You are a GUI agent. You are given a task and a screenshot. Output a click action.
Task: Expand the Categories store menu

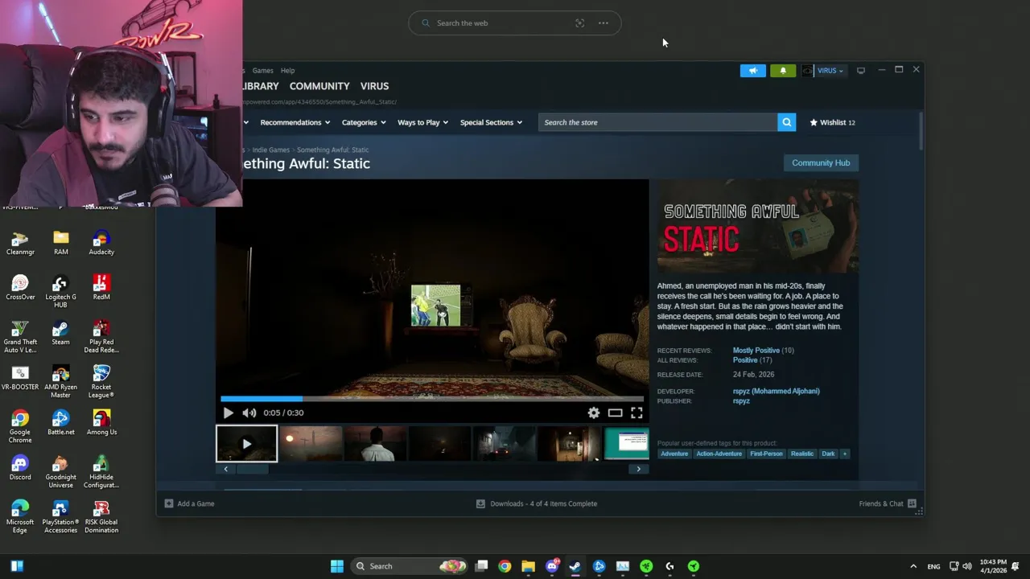(364, 122)
